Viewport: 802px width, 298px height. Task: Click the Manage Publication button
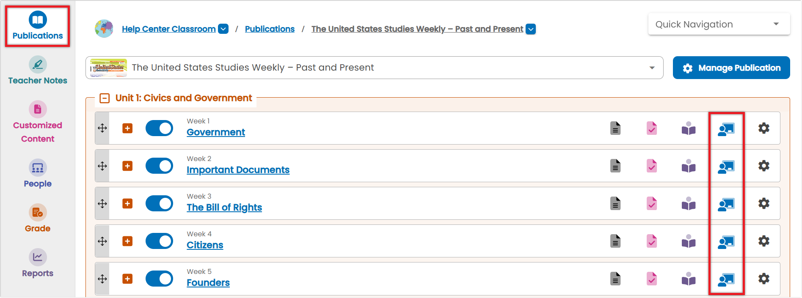[731, 68]
